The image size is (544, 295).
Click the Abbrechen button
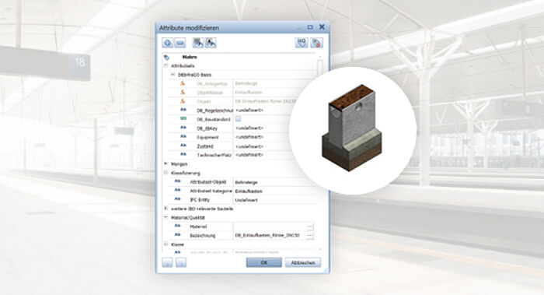(x=303, y=262)
